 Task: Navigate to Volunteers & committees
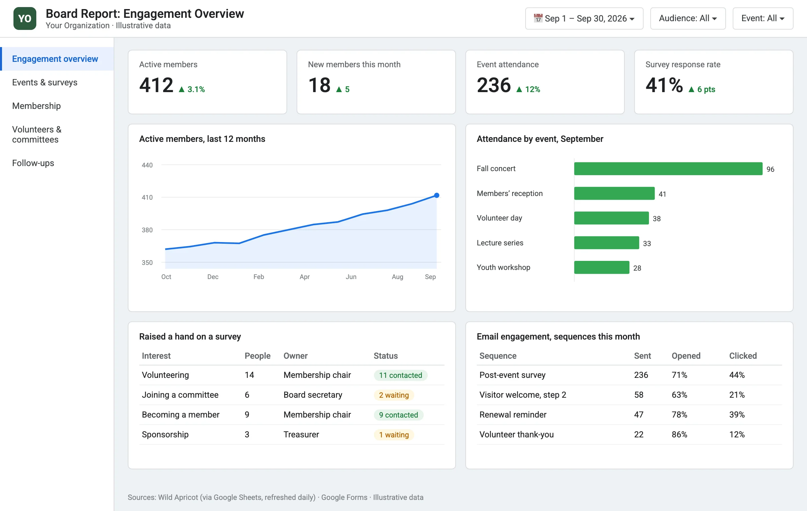(x=57, y=134)
